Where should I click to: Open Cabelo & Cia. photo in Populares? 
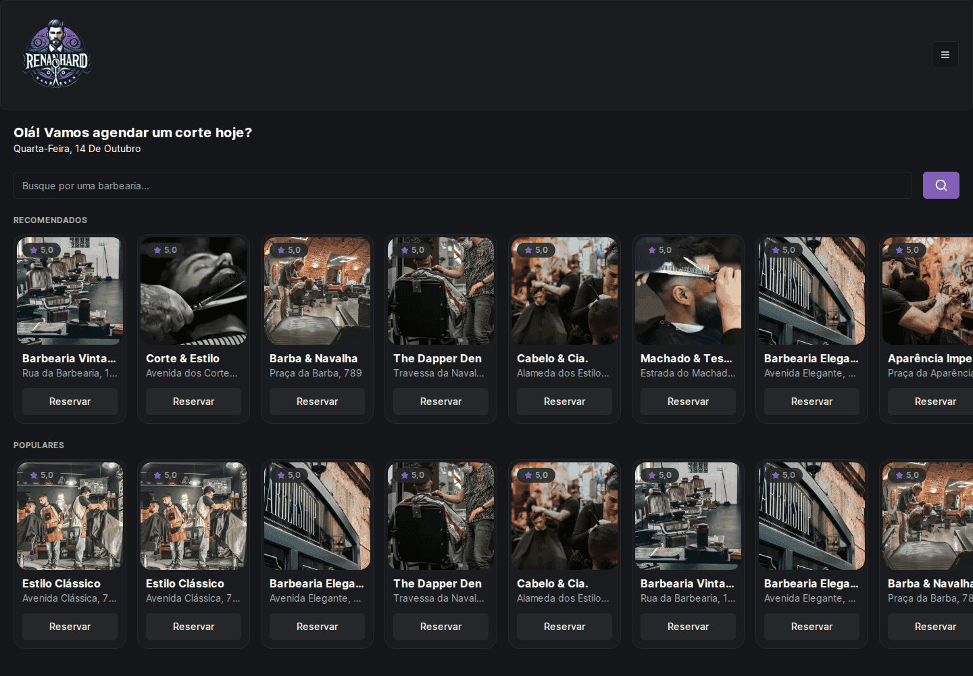point(564,516)
